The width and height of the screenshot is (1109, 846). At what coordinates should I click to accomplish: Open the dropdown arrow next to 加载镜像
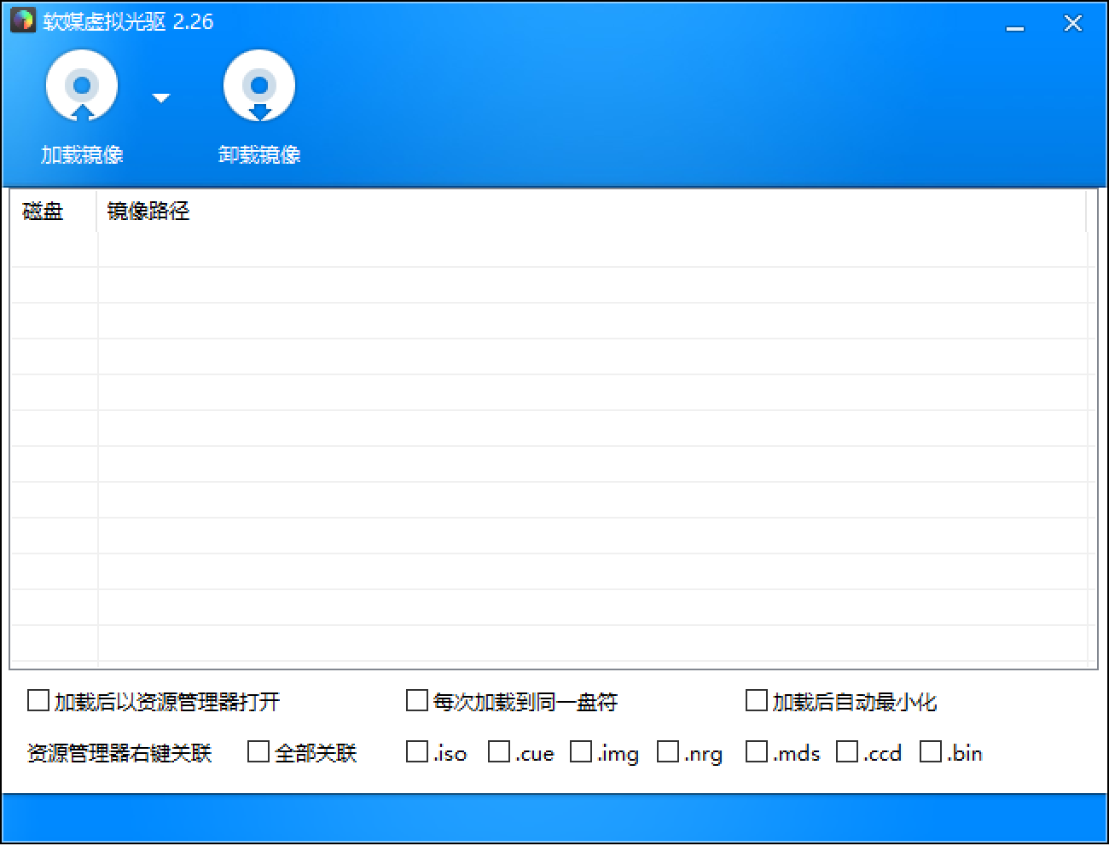click(x=160, y=98)
